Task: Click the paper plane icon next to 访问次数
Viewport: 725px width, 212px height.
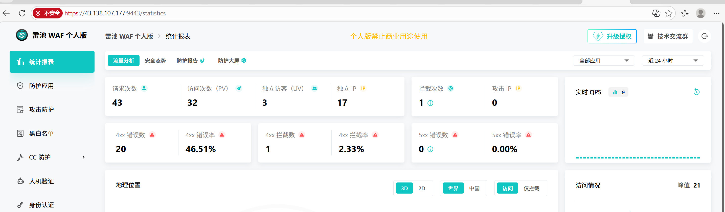Action: (239, 88)
